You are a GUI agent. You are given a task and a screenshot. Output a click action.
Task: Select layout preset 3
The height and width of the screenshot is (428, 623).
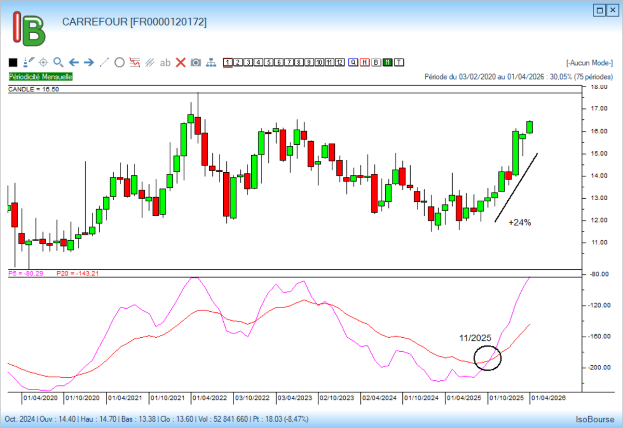click(x=248, y=63)
